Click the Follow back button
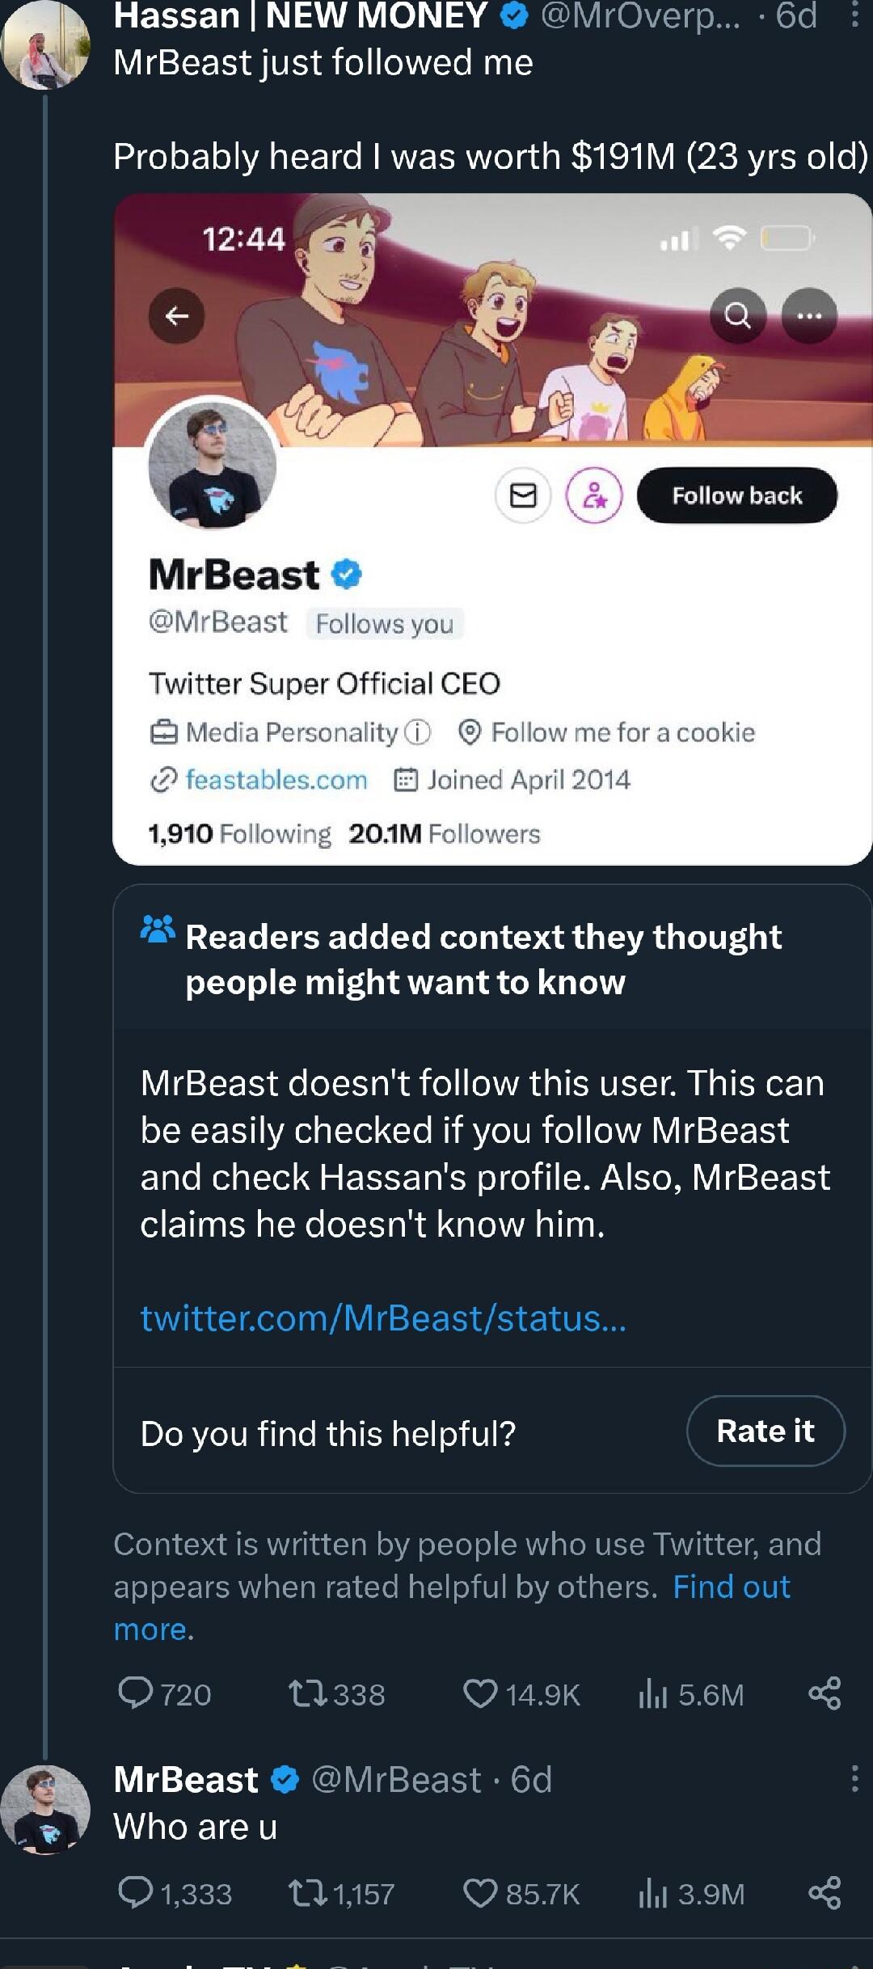Image resolution: width=873 pixels, height=1969 pixels. coord(736,495)
